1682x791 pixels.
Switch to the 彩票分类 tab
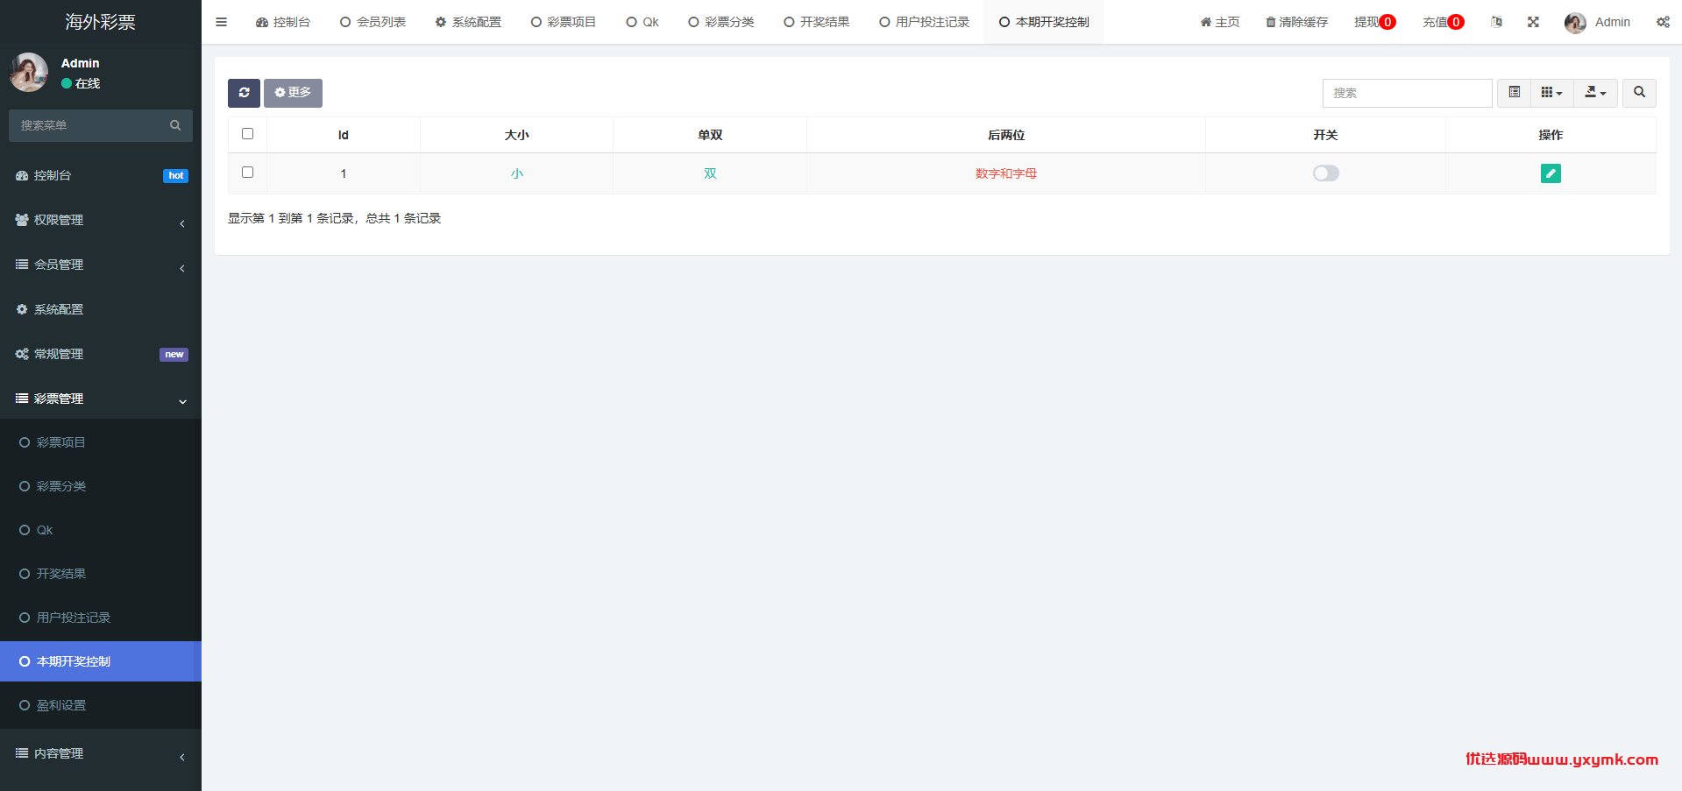[720, 22]
